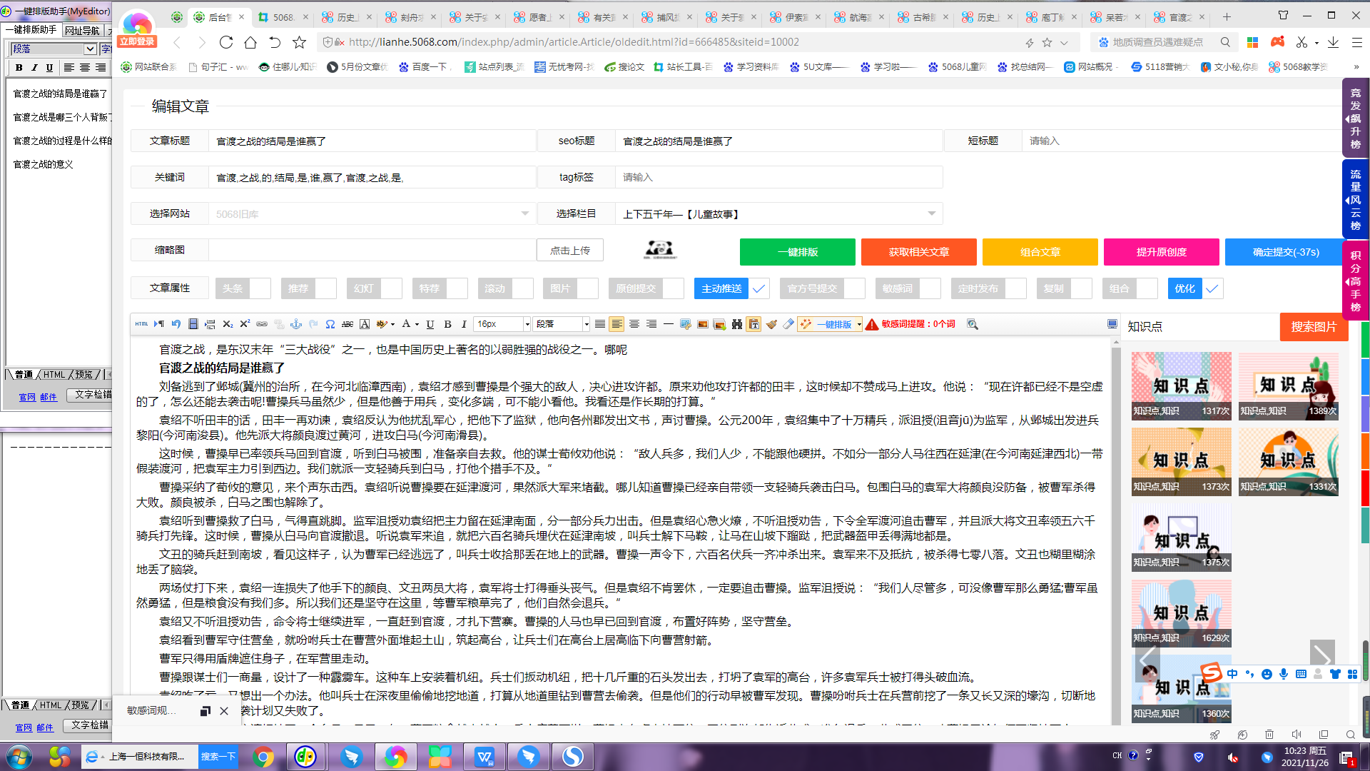The width and height of the screenshot is (1370, 771).
Task: Click the orange 搜索图片 button
Action: [1313, 326]
